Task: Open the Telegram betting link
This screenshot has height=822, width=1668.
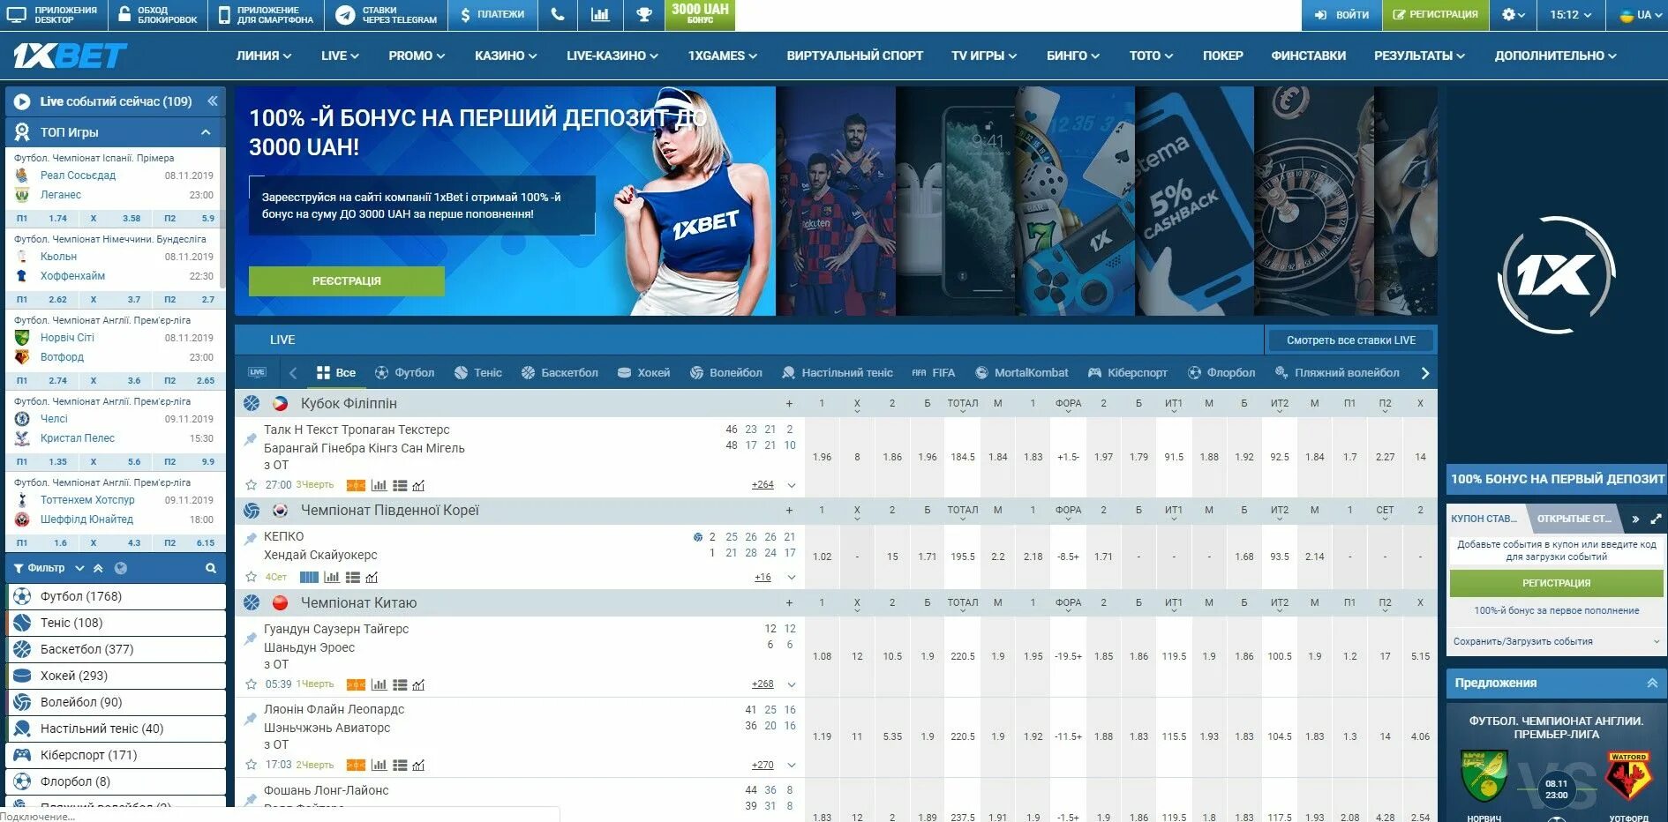Action: click(x=387, y=15)
